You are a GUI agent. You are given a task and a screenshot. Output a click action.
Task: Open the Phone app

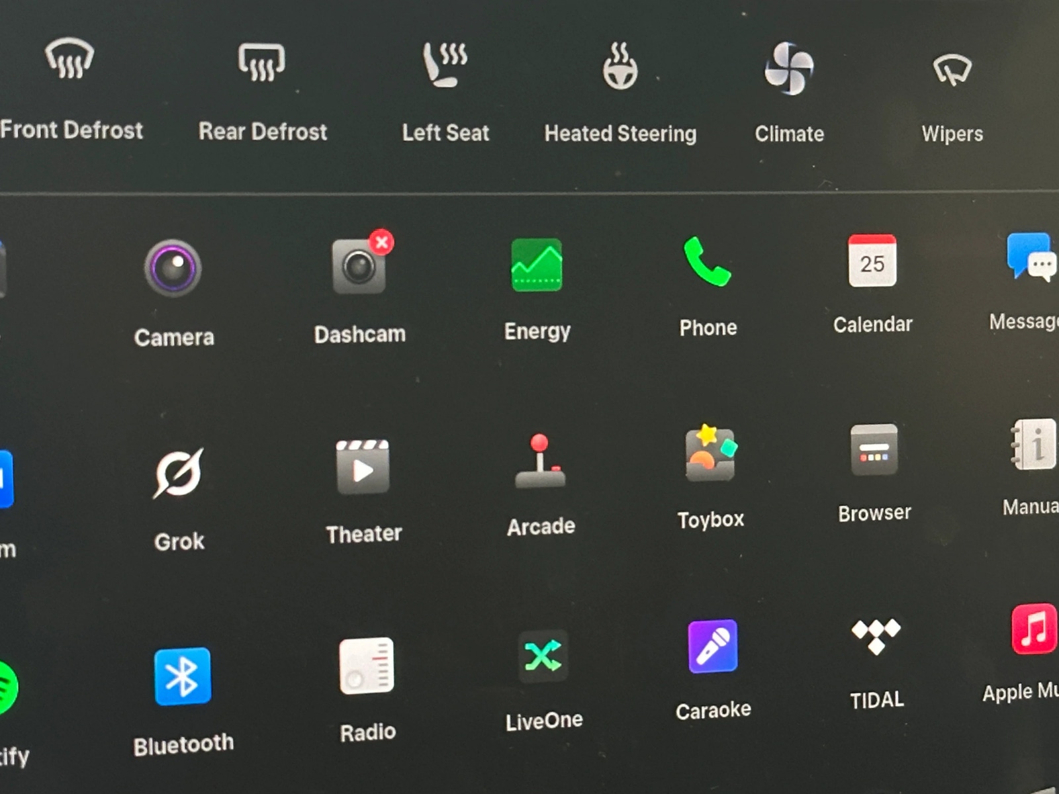click(x=707, y=263)
